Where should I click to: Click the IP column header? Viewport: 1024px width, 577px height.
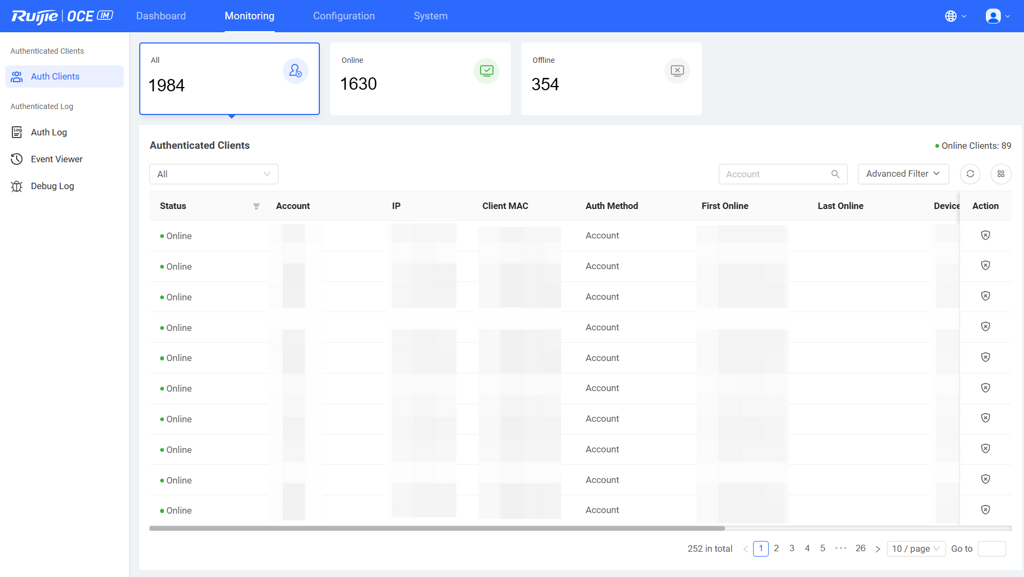[396, 206]
